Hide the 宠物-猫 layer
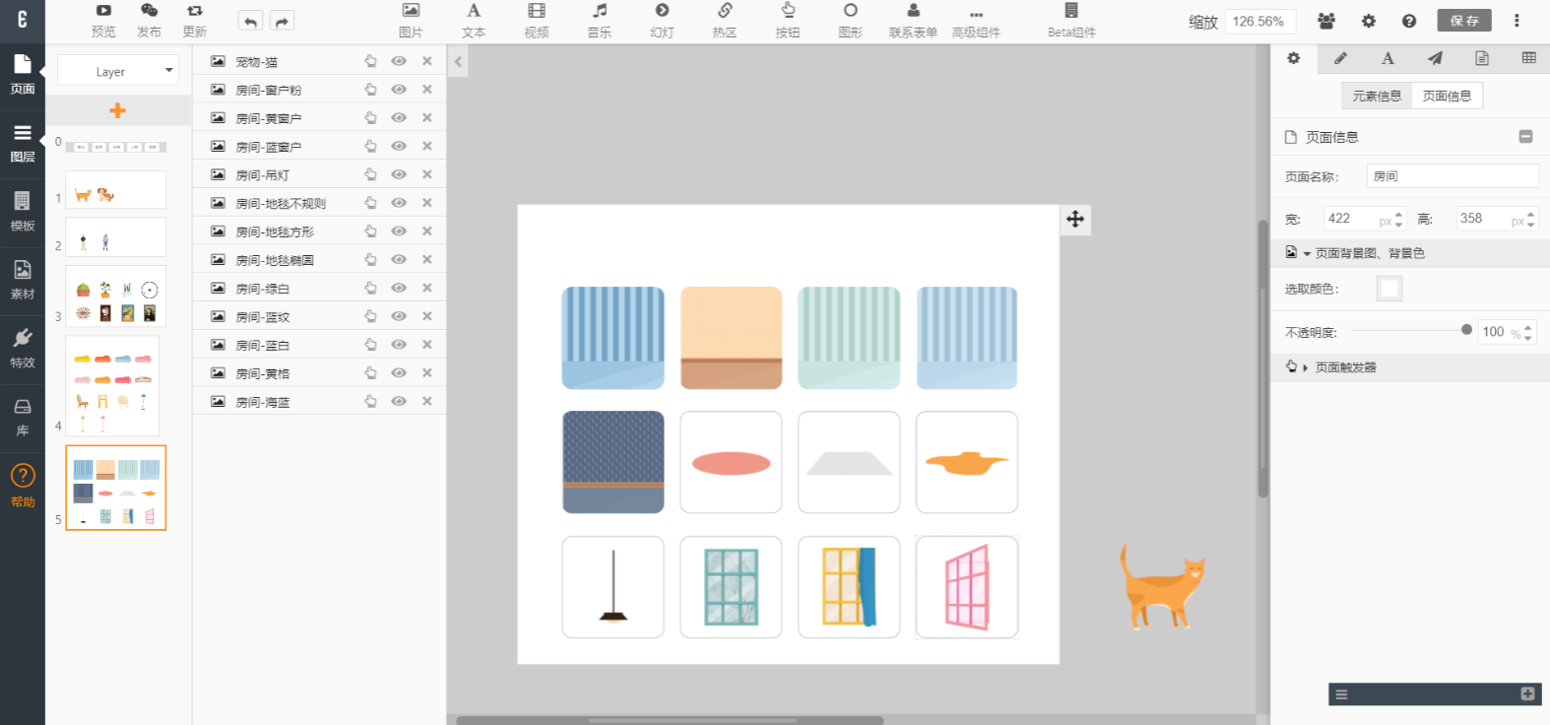Image resolution: width=1550 pixels, height=725 pixels. click(399, 61)
